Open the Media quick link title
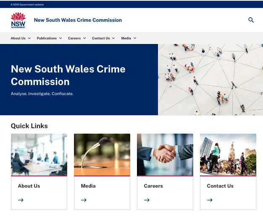Image resolution: width=263 pixels, height=217 pixels. coord(88,186)
